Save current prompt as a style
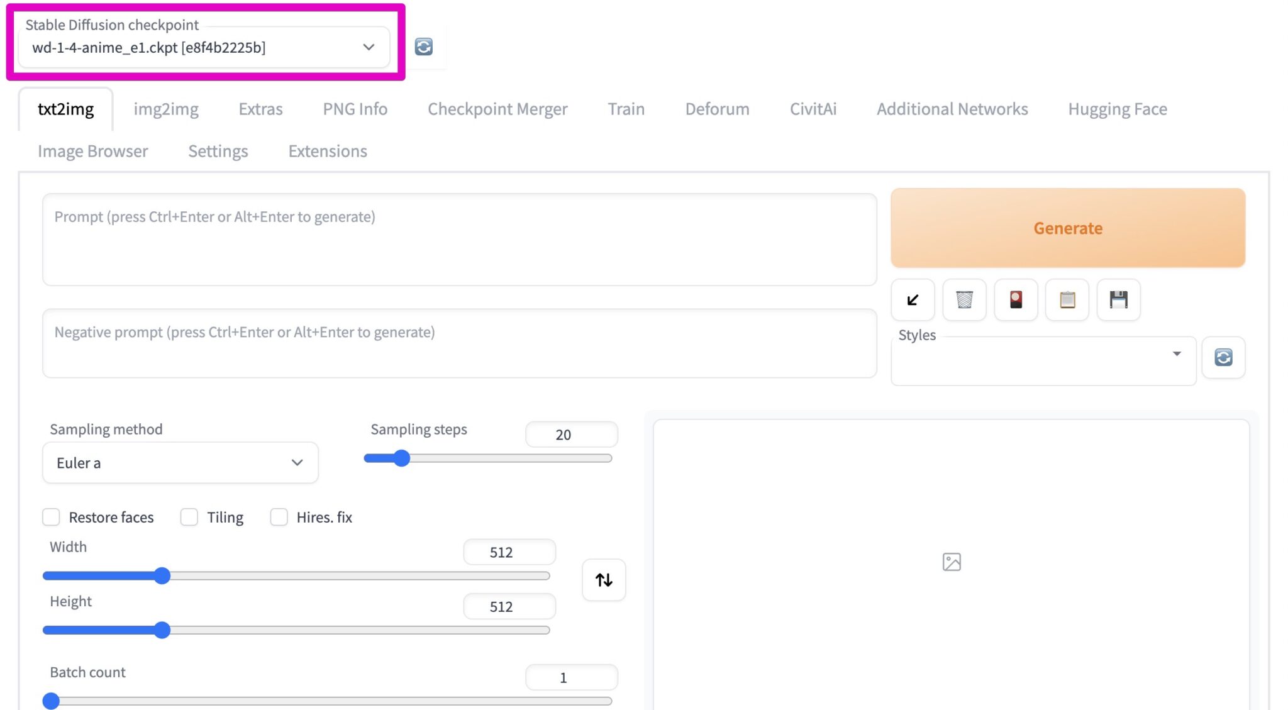 point(1119,300)
